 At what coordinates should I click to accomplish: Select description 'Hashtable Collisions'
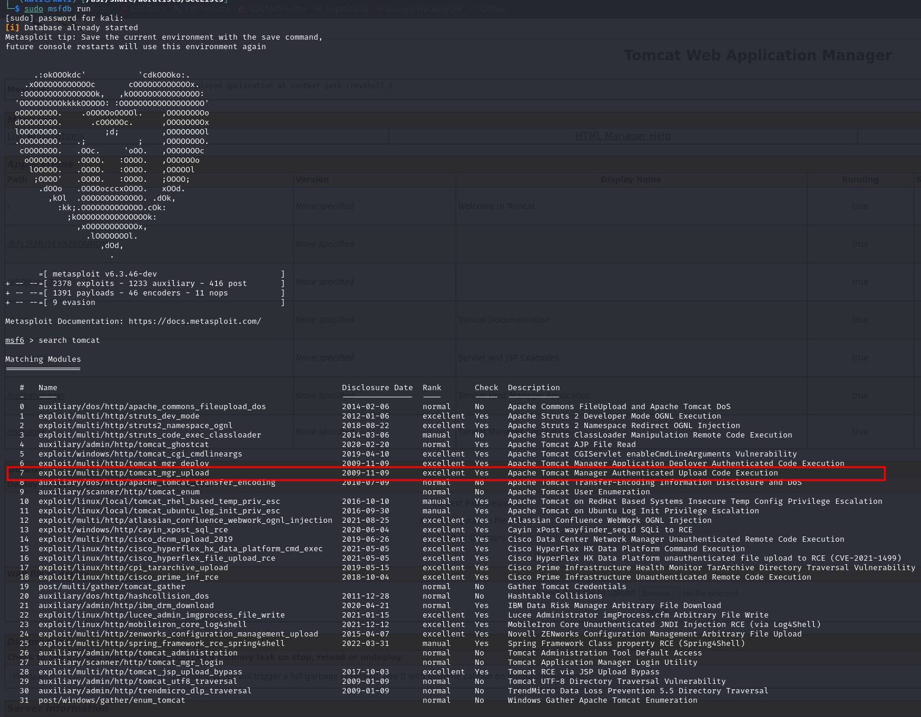[x=555, y=596]
